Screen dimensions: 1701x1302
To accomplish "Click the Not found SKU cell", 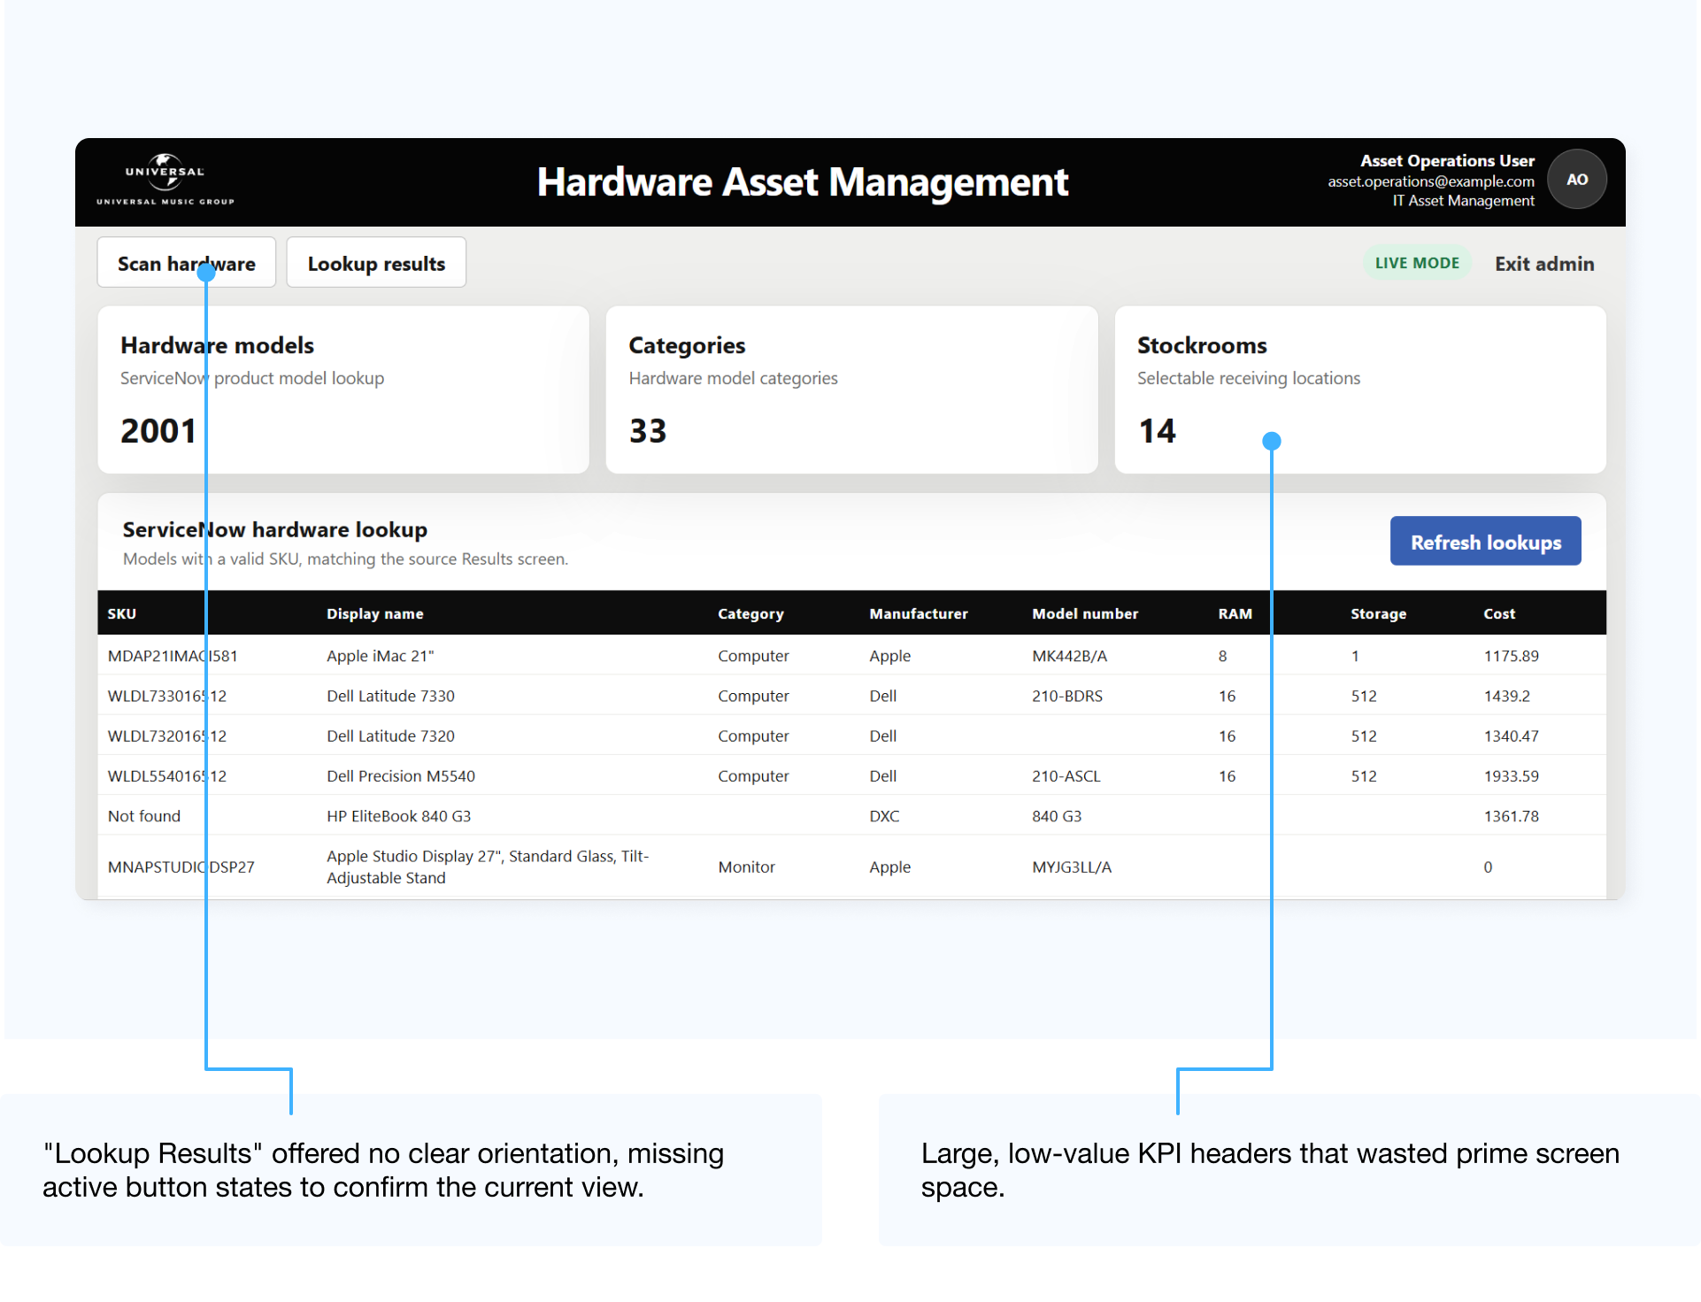I will 143,816.
